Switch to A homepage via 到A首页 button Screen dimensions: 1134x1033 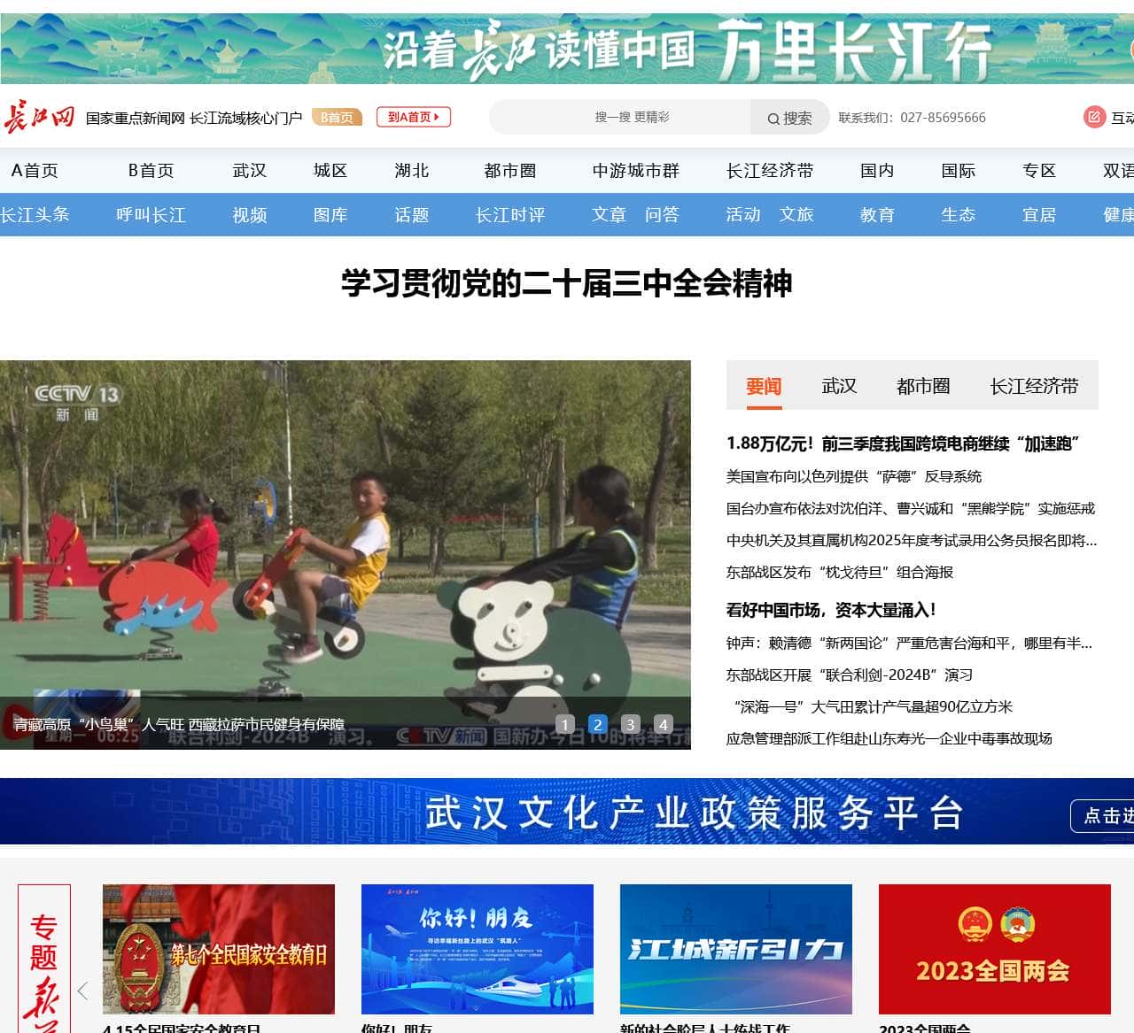pos(413,117)
